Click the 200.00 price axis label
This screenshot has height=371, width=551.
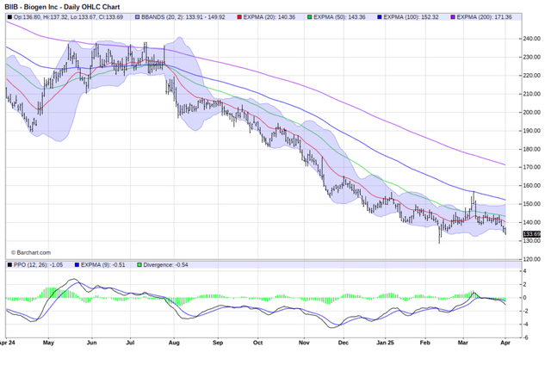click(532, 113)
